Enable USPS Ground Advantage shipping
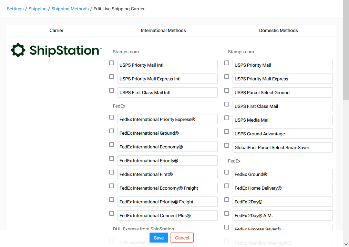This screenshot has height=247, width=349. [227, 132]
